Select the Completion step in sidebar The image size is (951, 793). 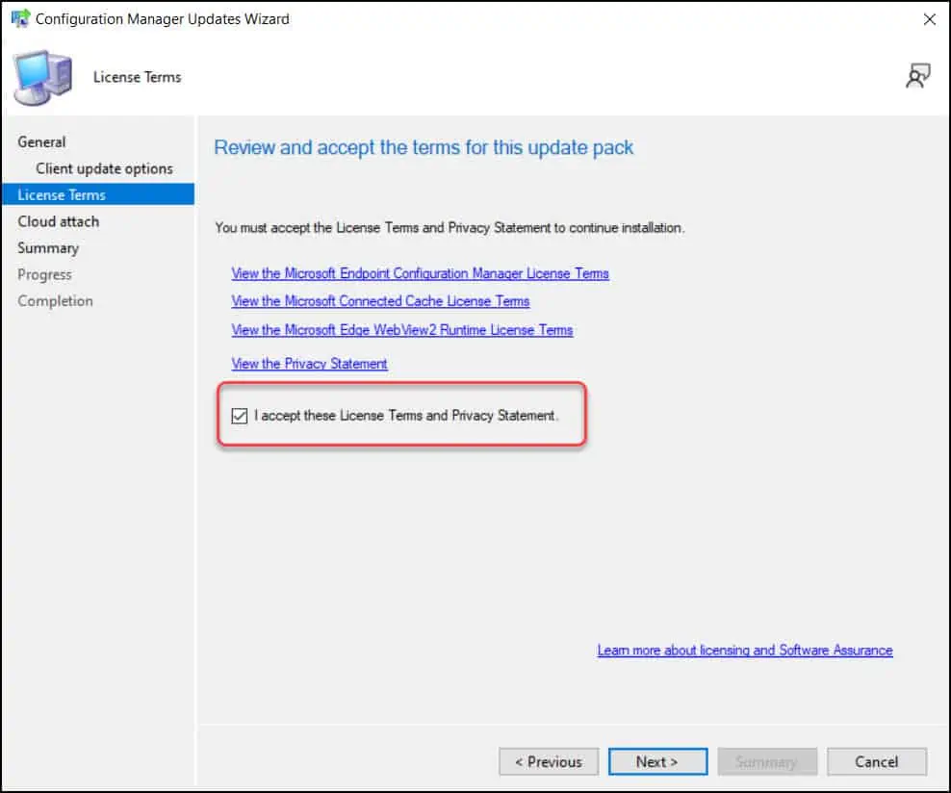(55, 300)
